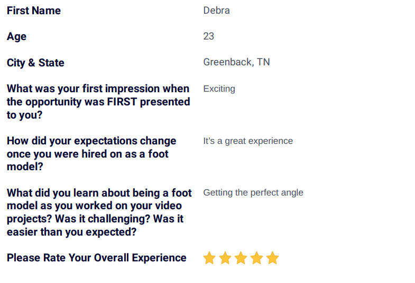Click the Please Rate Your Overall Experience label
This screenshot has width=415, height=283.
pos(96,258)
